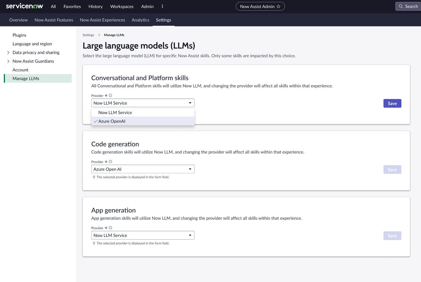Open Data privacy and sharing item
The image size is (421, 282).
[36, 53]
